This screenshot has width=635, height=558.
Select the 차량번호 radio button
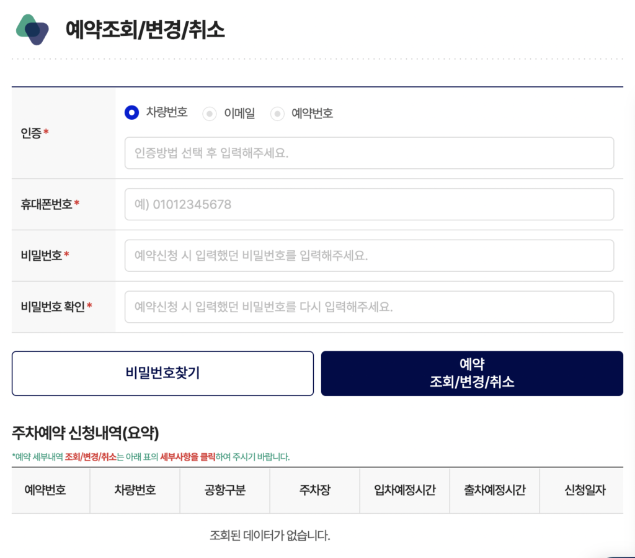[131, 112]
